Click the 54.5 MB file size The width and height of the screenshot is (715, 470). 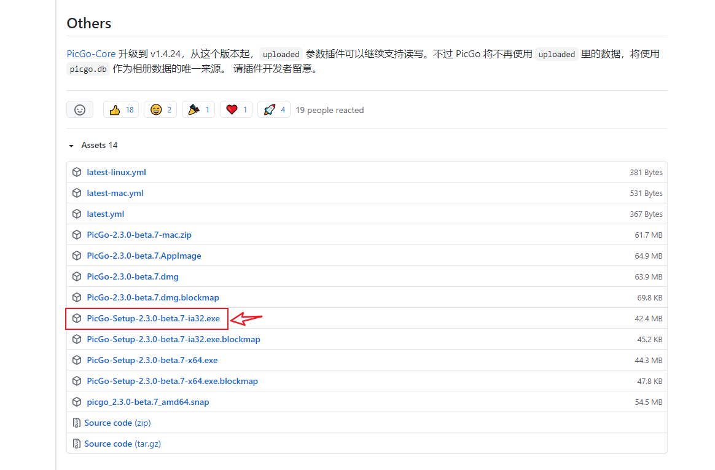tap(649, 402)
